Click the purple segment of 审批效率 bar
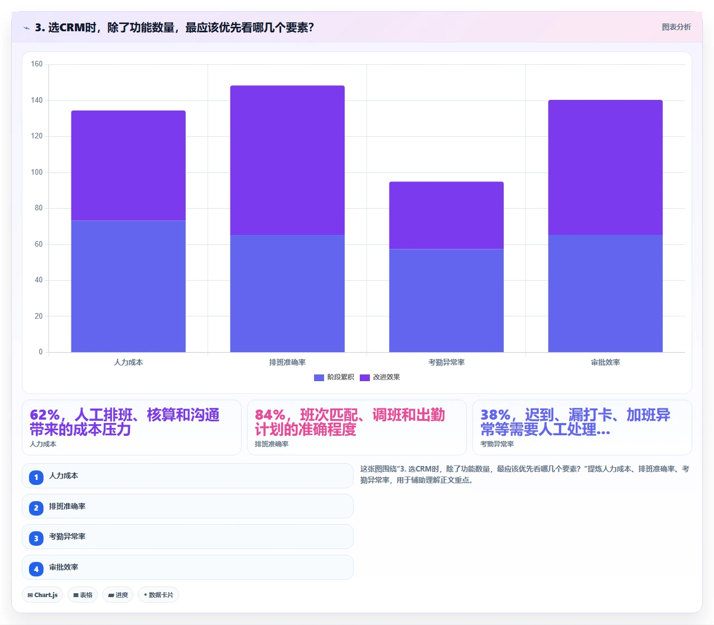 (x=605, y=167)
